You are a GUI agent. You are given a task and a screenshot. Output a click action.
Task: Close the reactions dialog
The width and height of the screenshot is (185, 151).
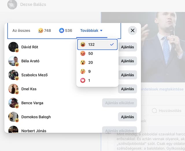coord(132,30)
